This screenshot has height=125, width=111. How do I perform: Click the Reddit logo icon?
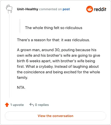pyautogui.click(x=89, y=9)
